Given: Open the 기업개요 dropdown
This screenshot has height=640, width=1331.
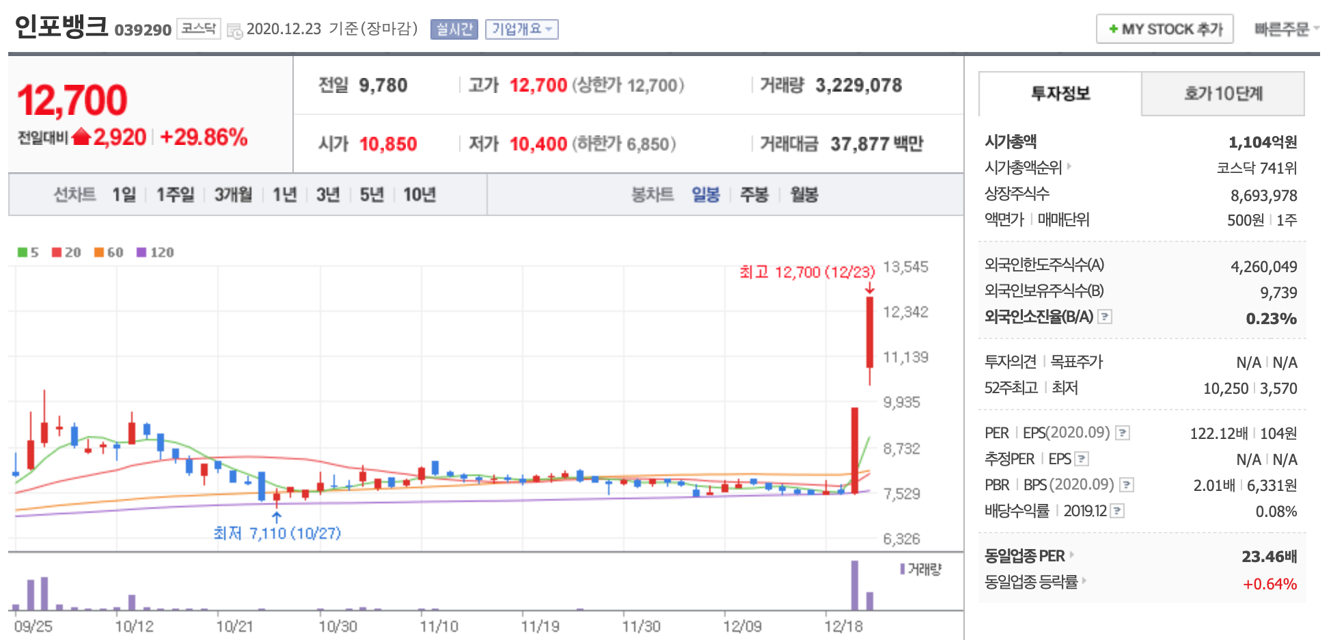Looking at the screenshot, I should coord(522,29).
